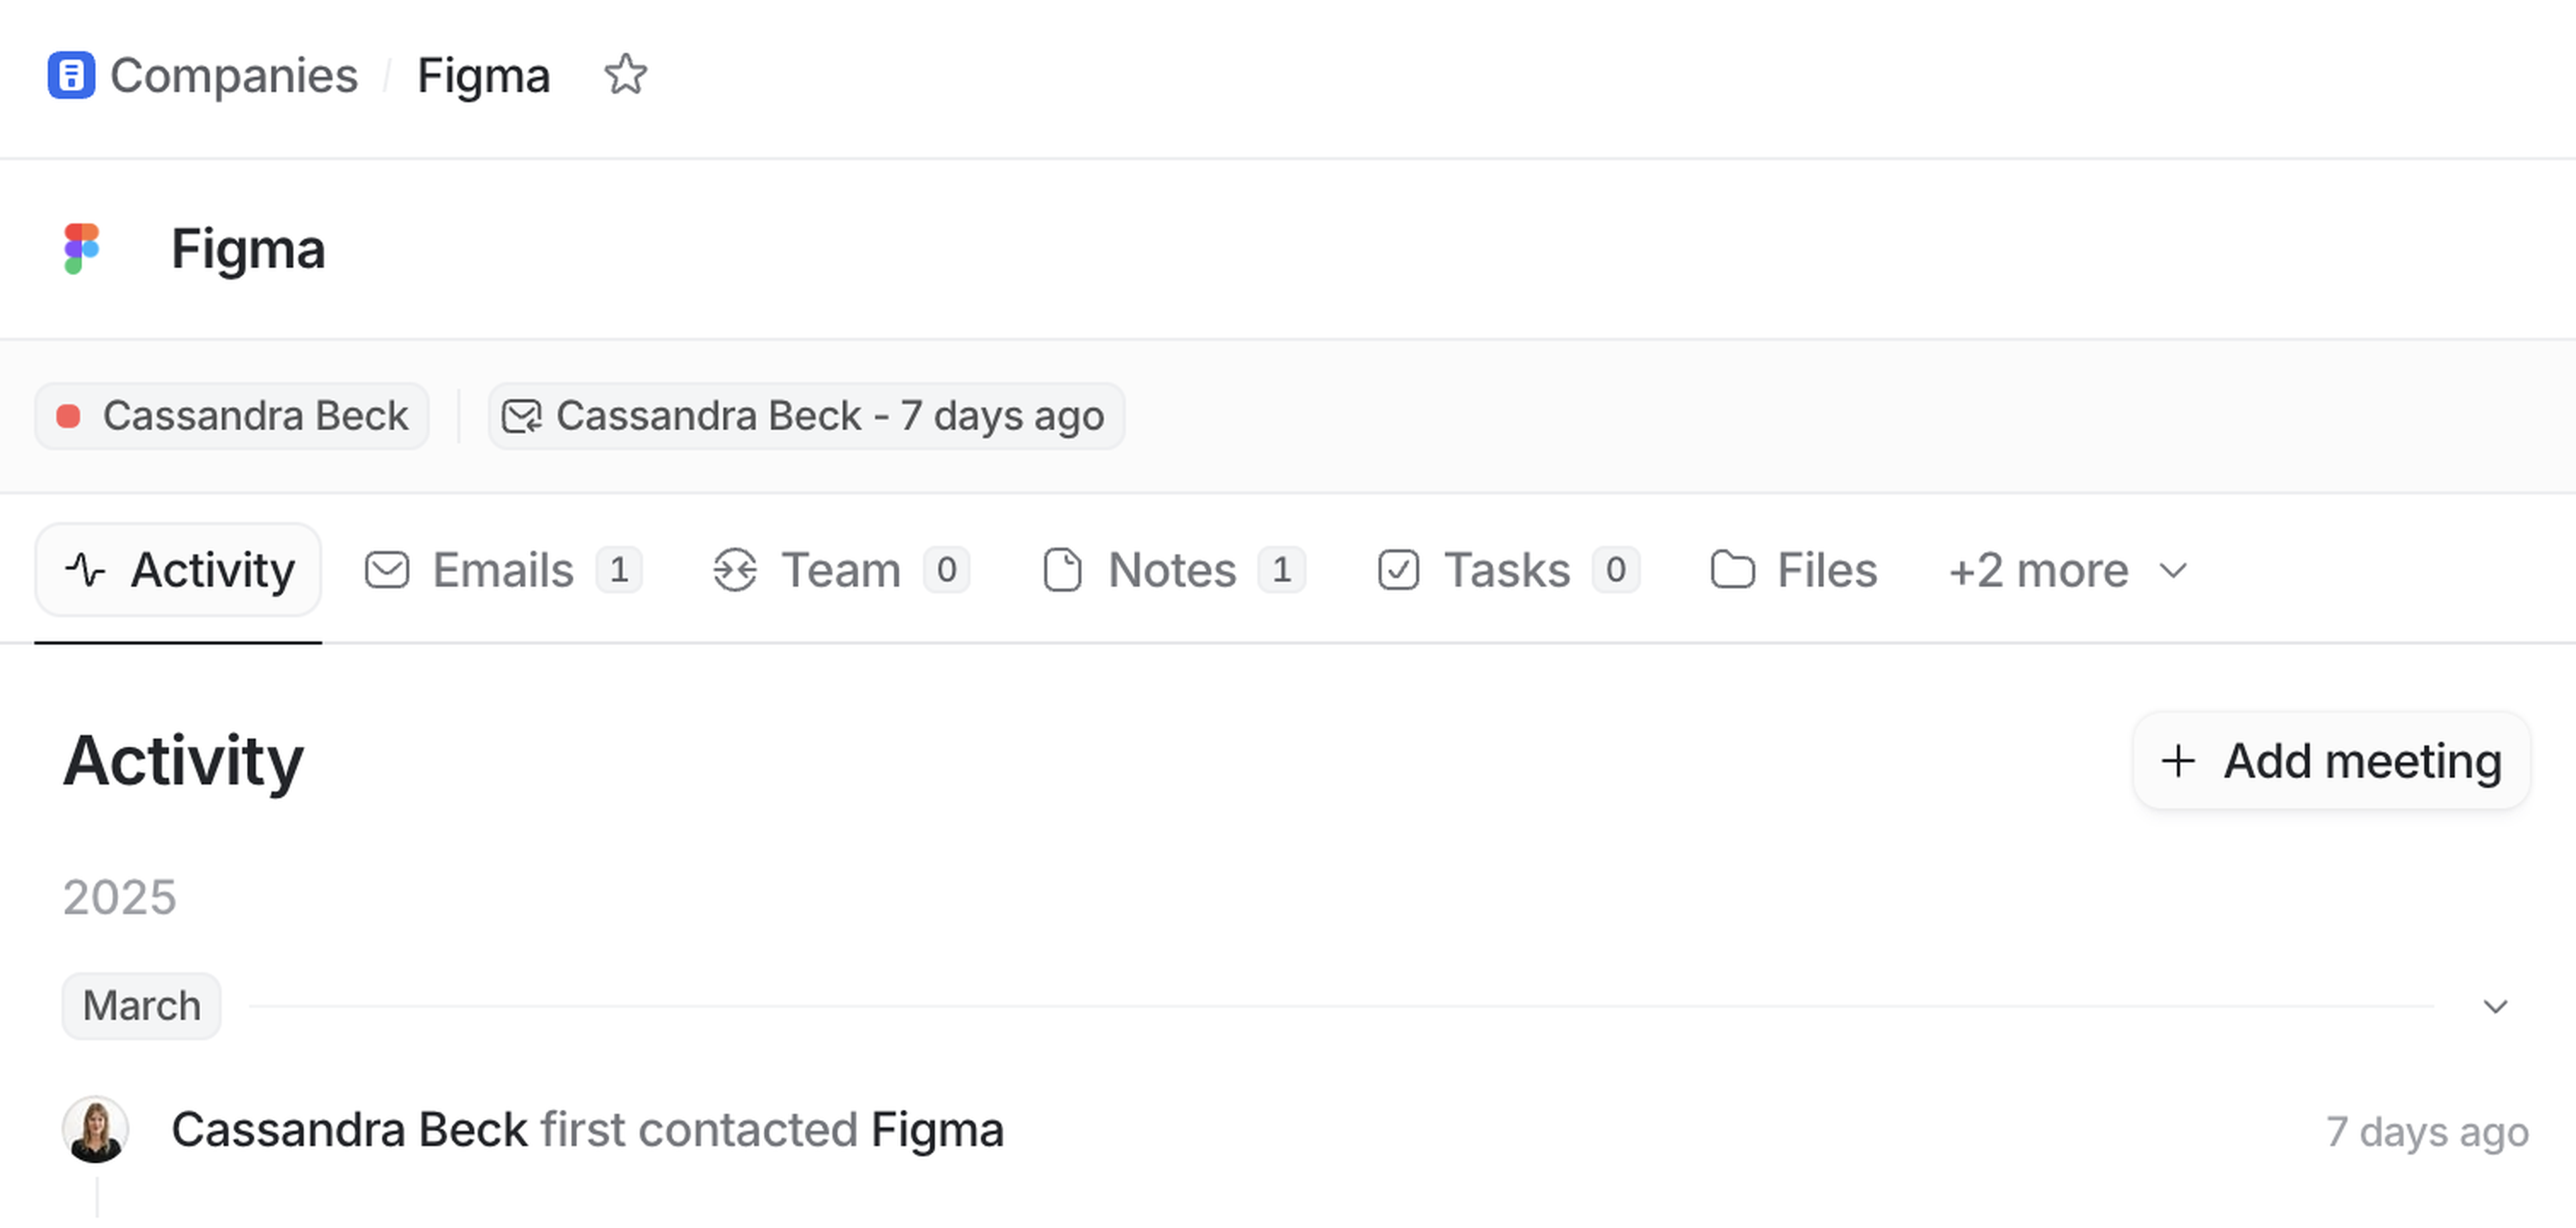Click the Emails count badge
Image resolution: width=2576 pixels, height=1228 pixels.
[x=619, y=570]
